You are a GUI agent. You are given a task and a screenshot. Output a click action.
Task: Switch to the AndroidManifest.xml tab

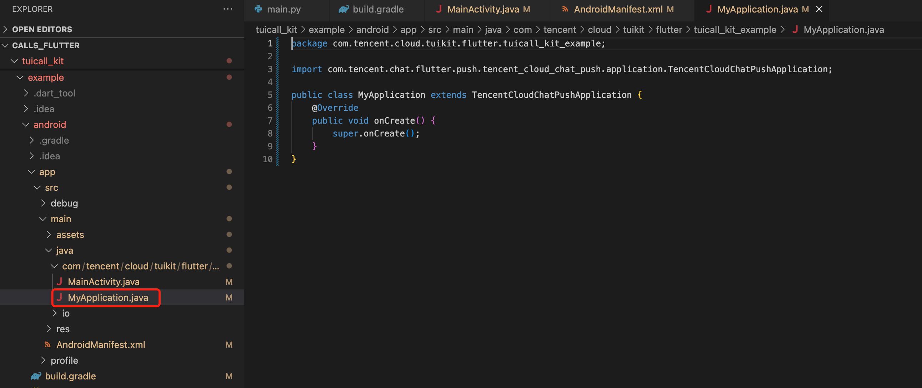[618, 9]
